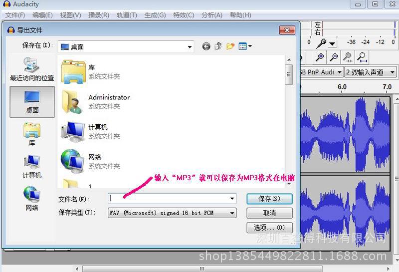
Task: Click lower waveform channel in Audacity
Action: 345,213
